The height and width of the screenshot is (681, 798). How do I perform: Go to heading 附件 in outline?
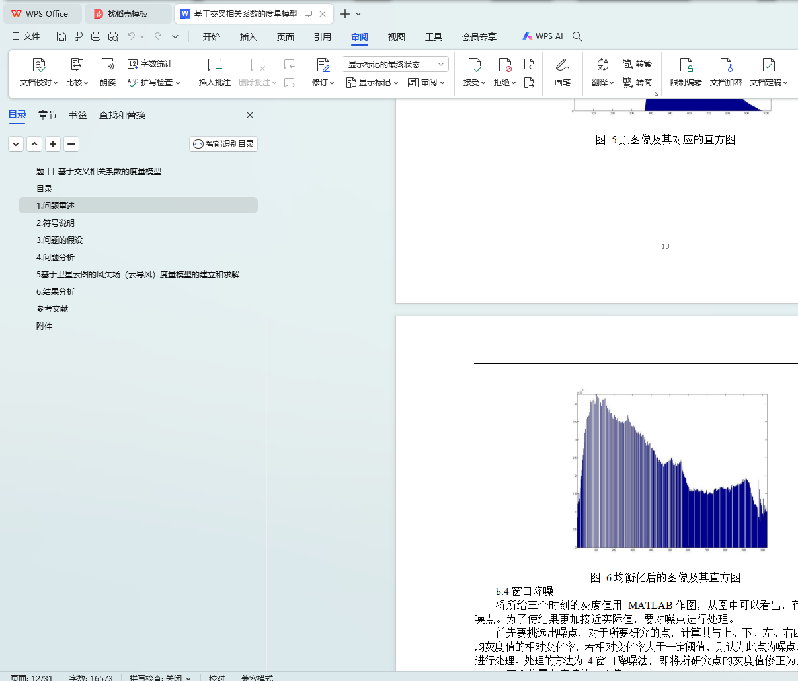click(x=44, y=326)
